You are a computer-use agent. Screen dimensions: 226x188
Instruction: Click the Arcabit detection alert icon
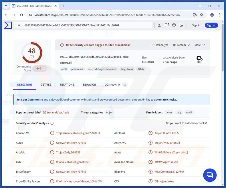pyautogui.click(x=52, y=152)
